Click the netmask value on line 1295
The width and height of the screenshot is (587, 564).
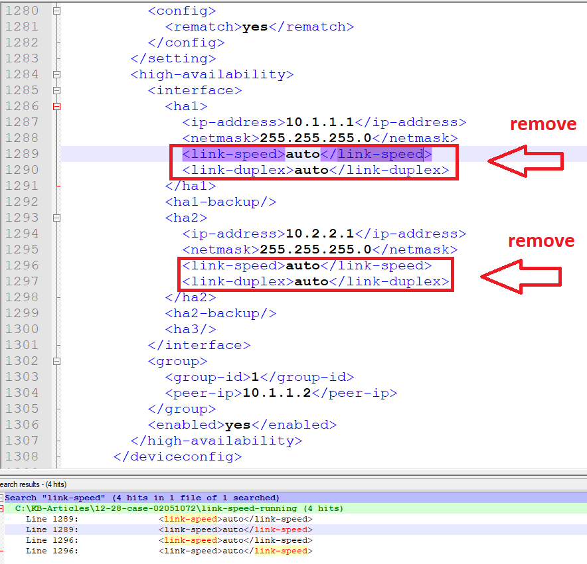coord(315,249)
